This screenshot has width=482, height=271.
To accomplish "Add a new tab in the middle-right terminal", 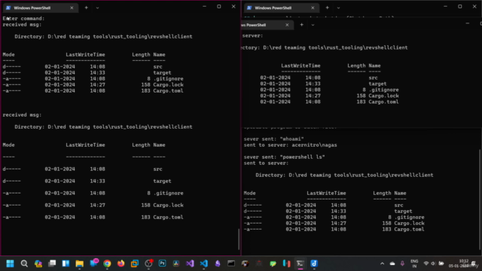I will click(301, 25).
